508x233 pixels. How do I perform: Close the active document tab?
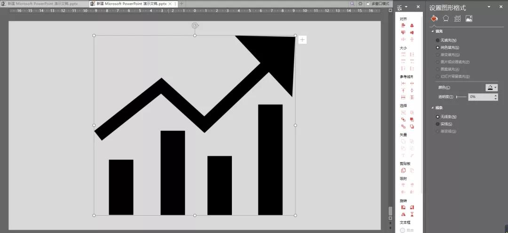coord(170,4)
